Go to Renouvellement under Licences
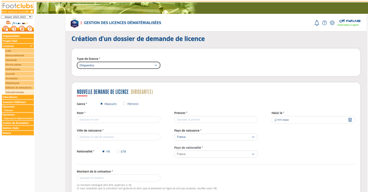Viewport: 368px width, 192px height. pos(19,55)
